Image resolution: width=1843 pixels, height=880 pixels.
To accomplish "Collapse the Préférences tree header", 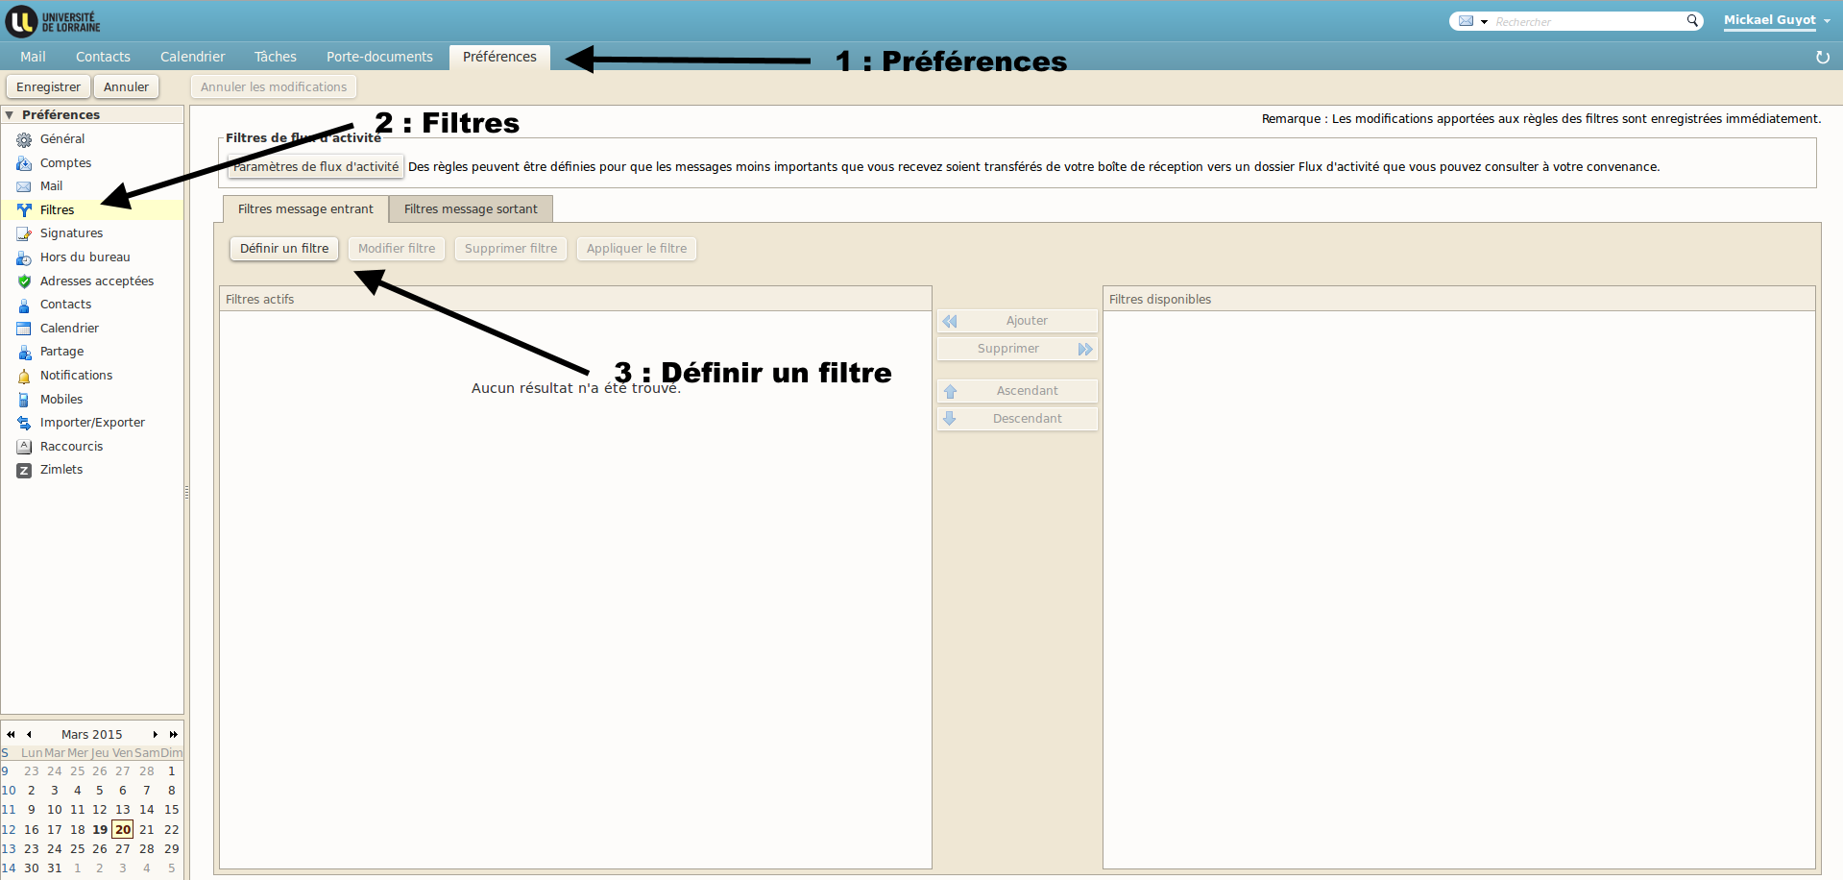I will [10, 115].
